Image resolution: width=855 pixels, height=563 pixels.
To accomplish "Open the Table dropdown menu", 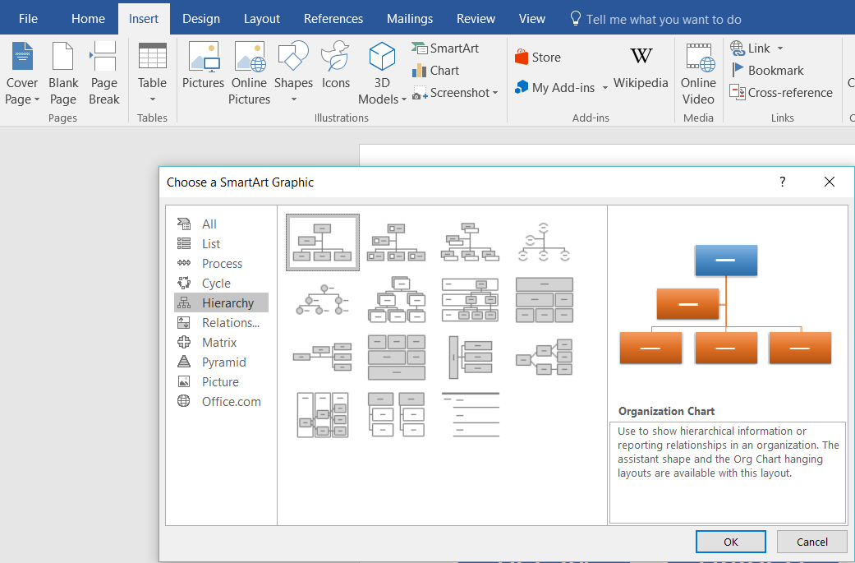I will (x=152, y=99).
